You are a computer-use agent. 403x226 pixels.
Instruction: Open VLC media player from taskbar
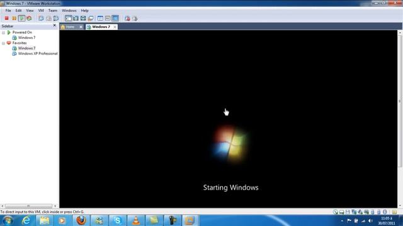tap(136, 220)
